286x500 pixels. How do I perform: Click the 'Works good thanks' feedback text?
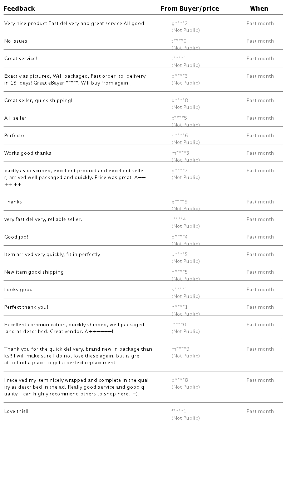[x=28, y=153]
